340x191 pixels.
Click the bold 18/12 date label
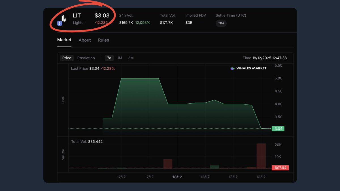(177, 177)
